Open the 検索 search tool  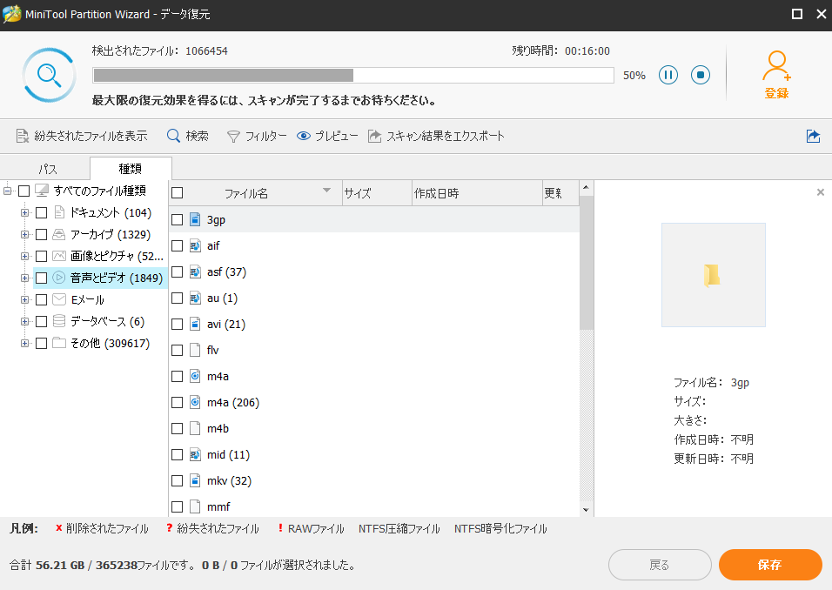187,136
